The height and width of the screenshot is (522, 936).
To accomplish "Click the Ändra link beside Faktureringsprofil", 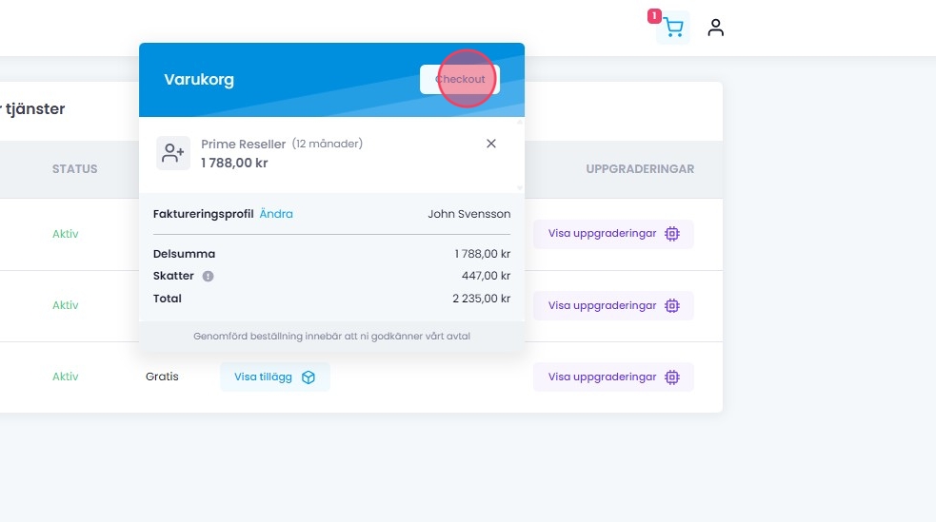I will (276, 214).
